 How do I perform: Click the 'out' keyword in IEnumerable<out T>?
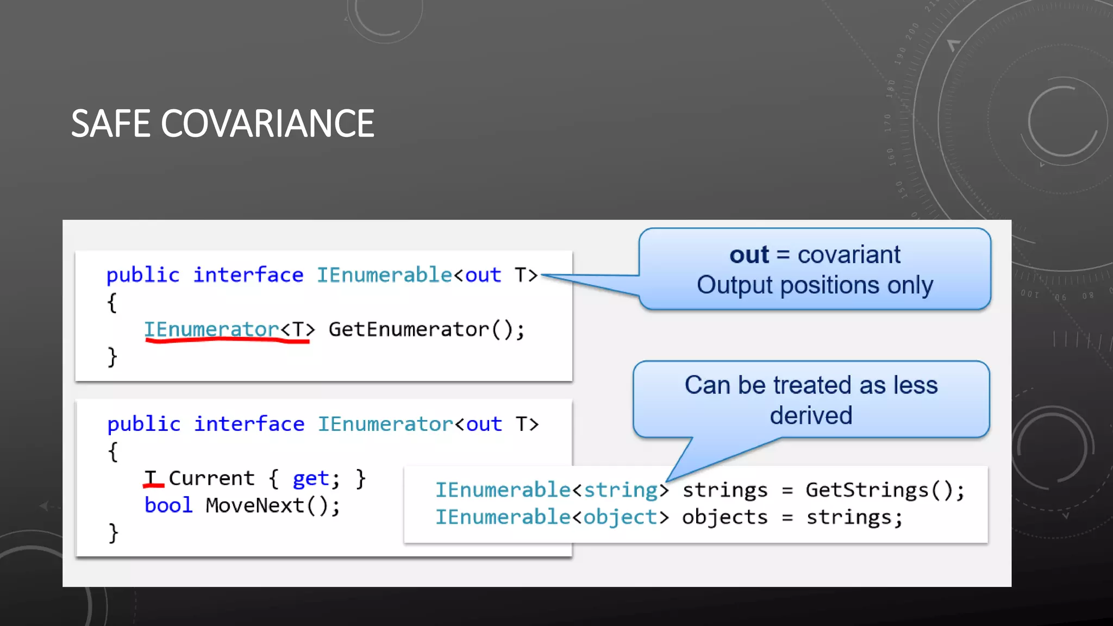(483, 275)
